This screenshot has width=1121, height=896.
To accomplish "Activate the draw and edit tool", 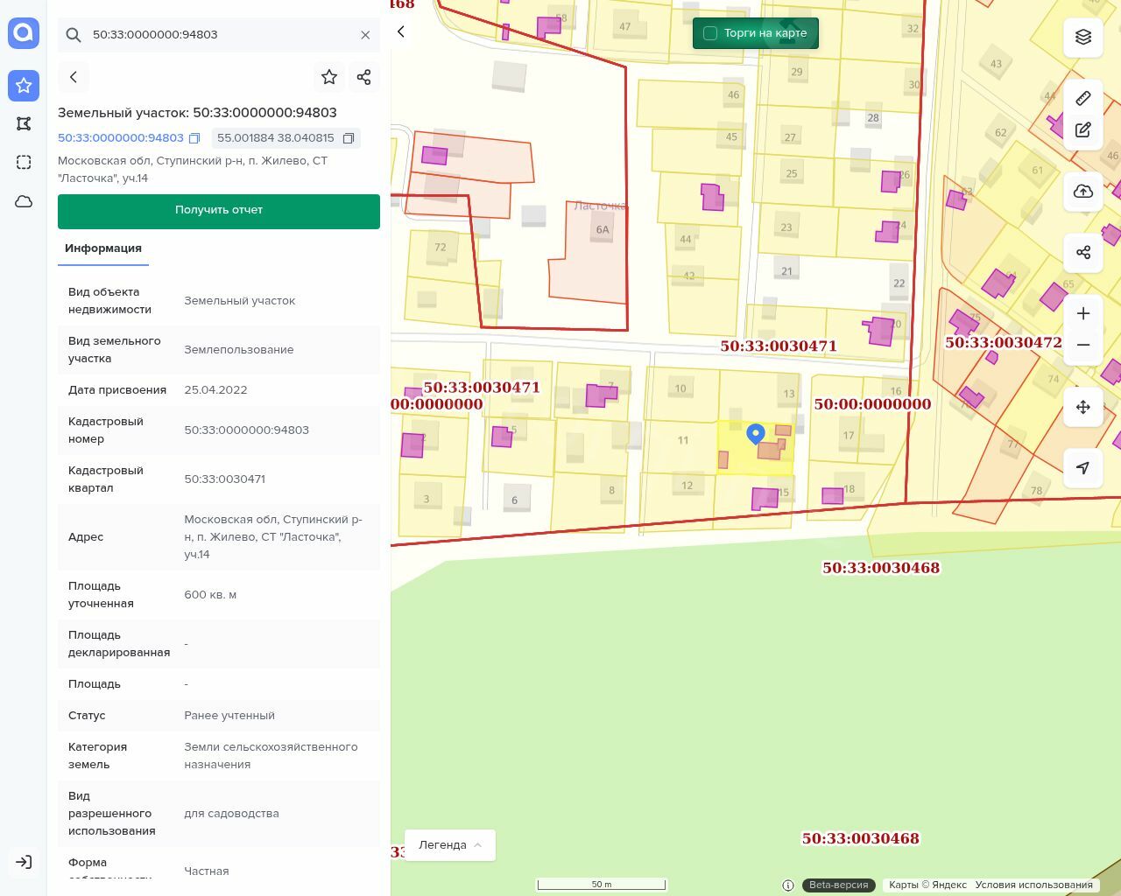I will click(x=1082, y=130).
